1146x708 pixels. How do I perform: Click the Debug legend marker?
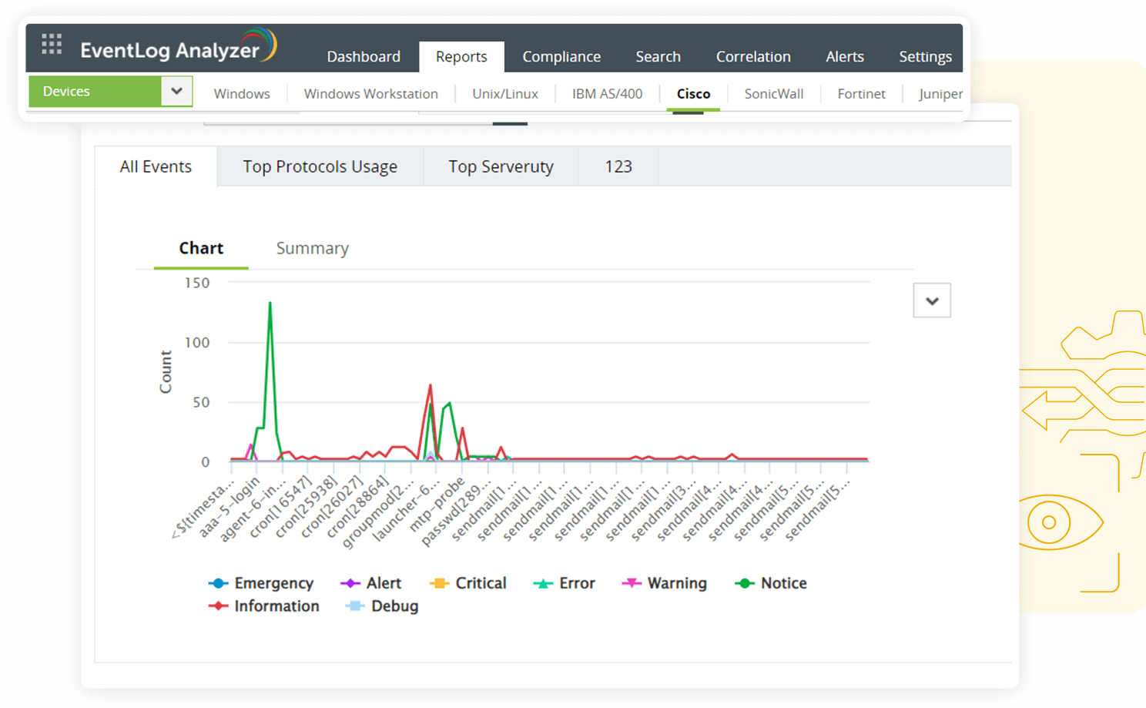355,606
